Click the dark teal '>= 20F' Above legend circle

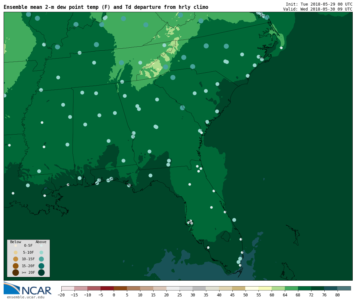[x=41, y=272]
